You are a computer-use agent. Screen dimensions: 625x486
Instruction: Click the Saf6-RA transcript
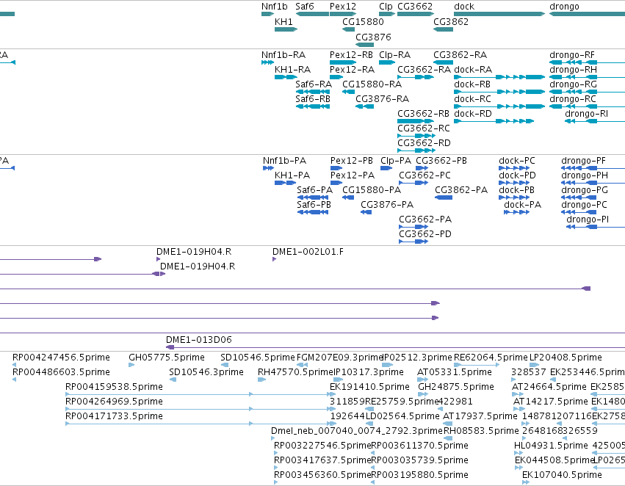point(313,92)
